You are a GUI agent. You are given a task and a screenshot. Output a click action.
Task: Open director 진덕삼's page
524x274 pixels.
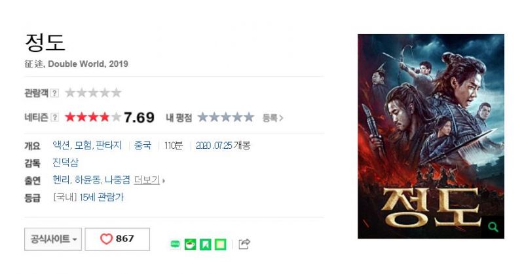point(65,163)
